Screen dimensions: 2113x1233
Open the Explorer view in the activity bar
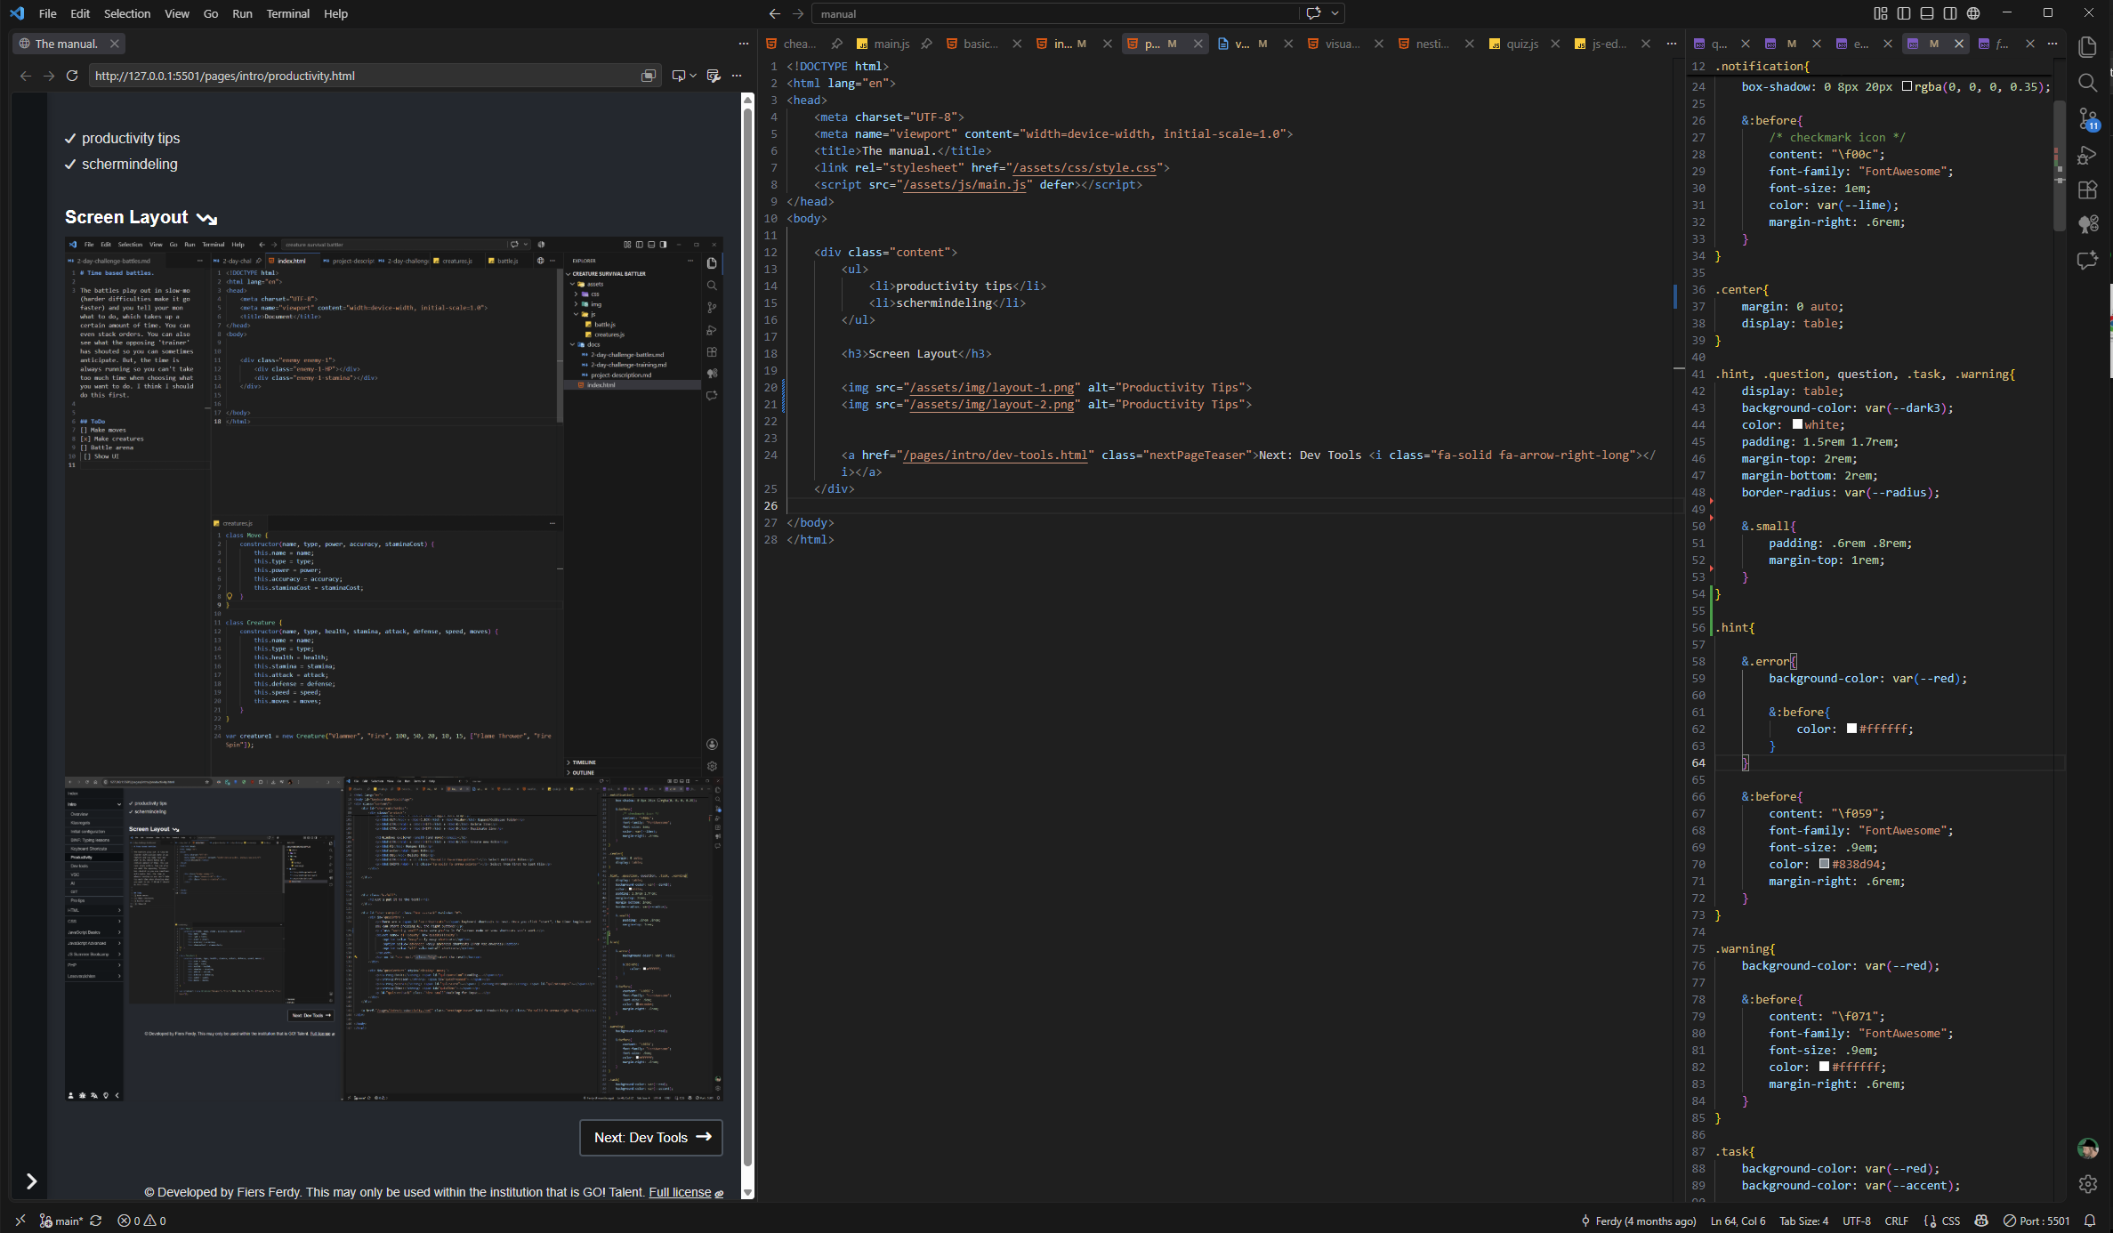[2087, 47]
